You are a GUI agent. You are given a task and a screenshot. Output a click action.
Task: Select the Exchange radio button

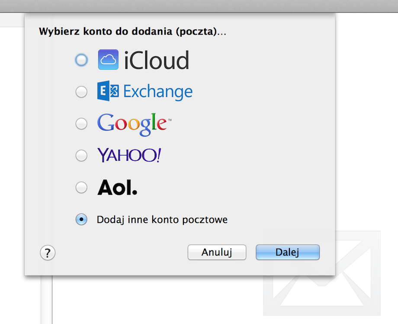(81, 92)
